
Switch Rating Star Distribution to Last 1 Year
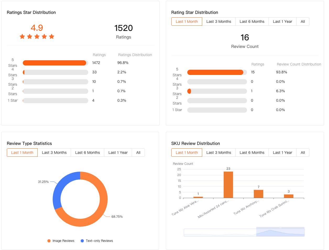coord(282,21)
